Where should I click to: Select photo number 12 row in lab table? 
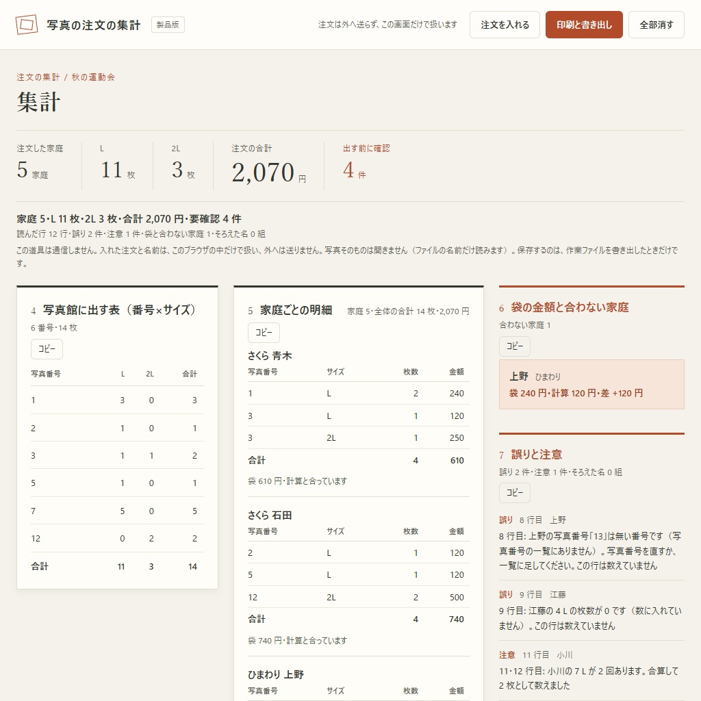(117, 538)
